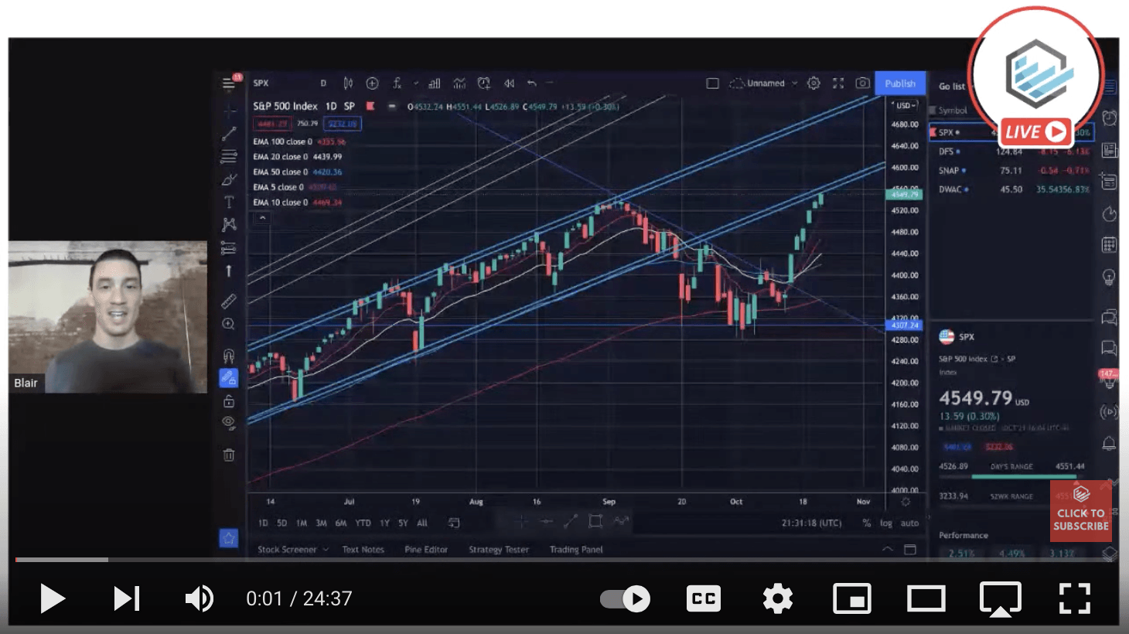Viewport: 1129px width, 634px height.
Task: Open video settings gear
Action: click(x=777, y=598)
